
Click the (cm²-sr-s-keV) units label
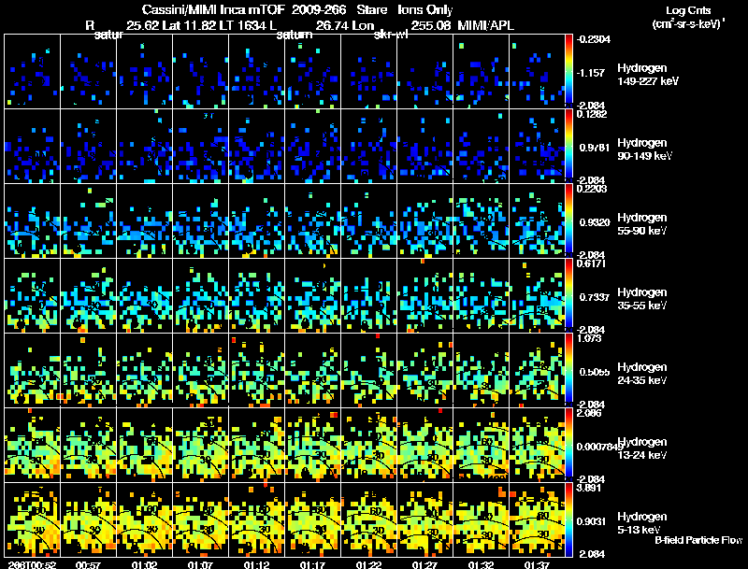tap(688, 23)
